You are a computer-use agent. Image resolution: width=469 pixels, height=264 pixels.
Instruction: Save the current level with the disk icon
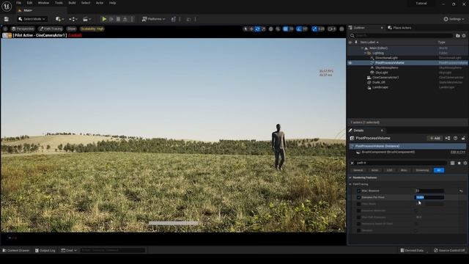7,19
